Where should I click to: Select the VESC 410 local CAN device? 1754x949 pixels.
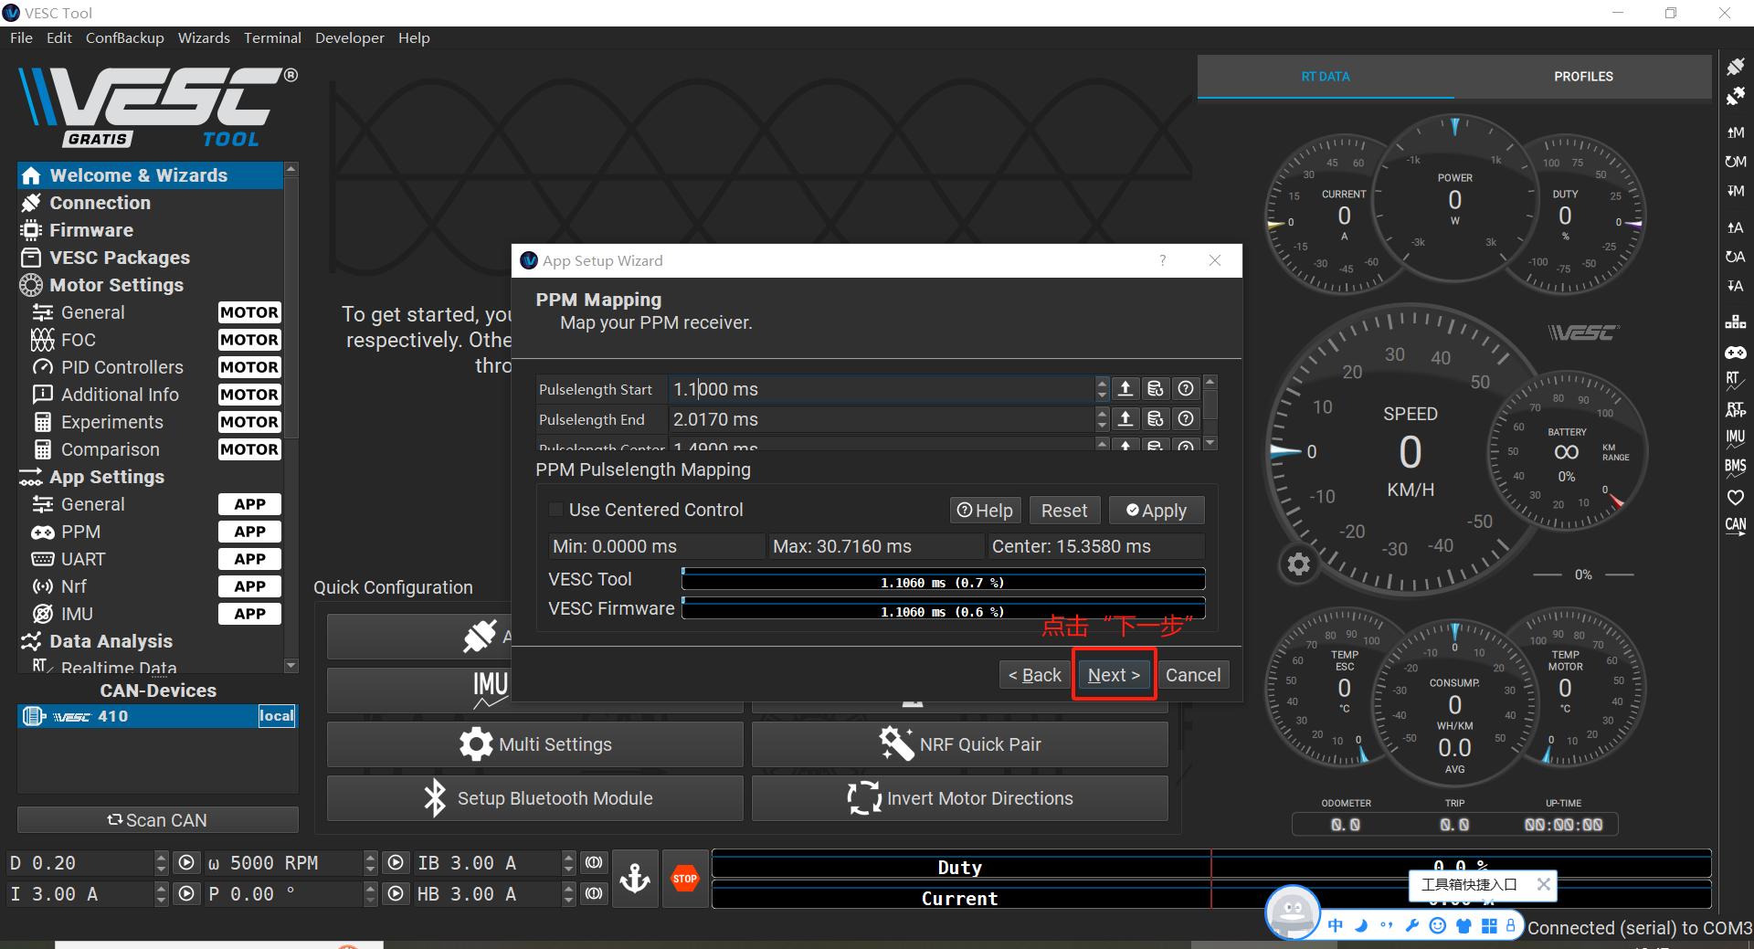157,716
